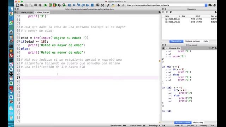Step into function debug icon

tap(78, 5)
